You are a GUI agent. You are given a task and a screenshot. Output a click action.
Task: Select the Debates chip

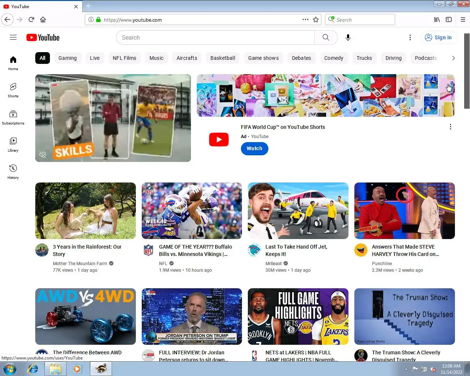click(301, 58)
